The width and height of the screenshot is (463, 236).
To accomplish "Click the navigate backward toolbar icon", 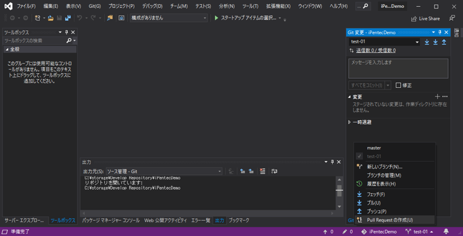I will pyautogui.click(x=12, y=18).
